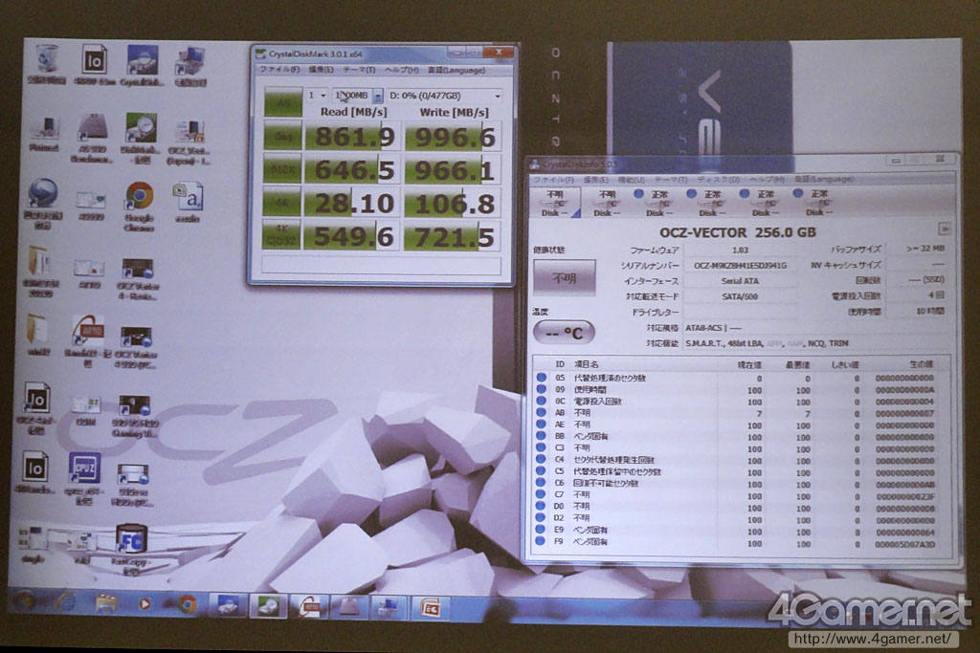Click the SATA/600 transfer mode value

point(740,296)
